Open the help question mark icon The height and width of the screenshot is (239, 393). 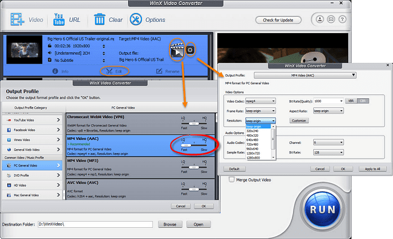pyautogui.click(x=342, y=19)
